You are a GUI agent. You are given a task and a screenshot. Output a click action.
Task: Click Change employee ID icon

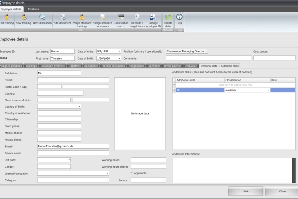click(152, 18)
